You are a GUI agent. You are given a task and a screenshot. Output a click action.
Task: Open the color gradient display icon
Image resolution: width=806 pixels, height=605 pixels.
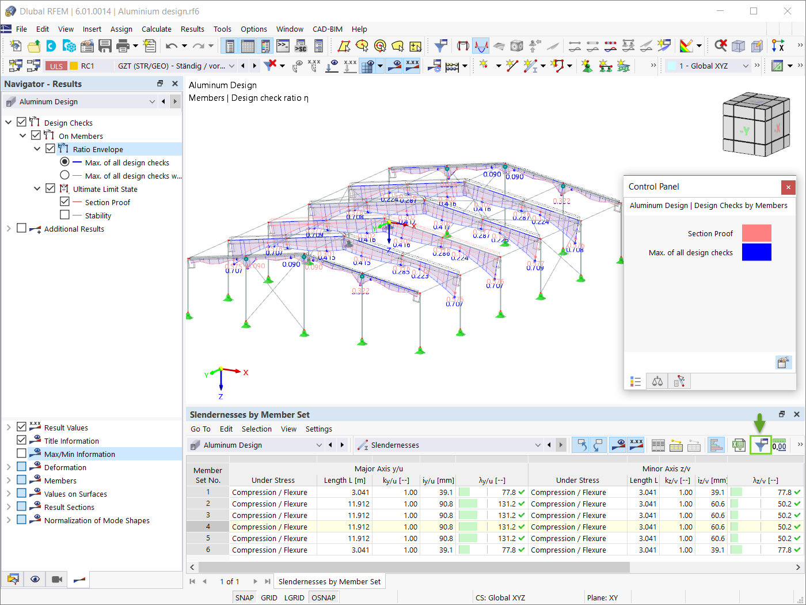(686, 46)
